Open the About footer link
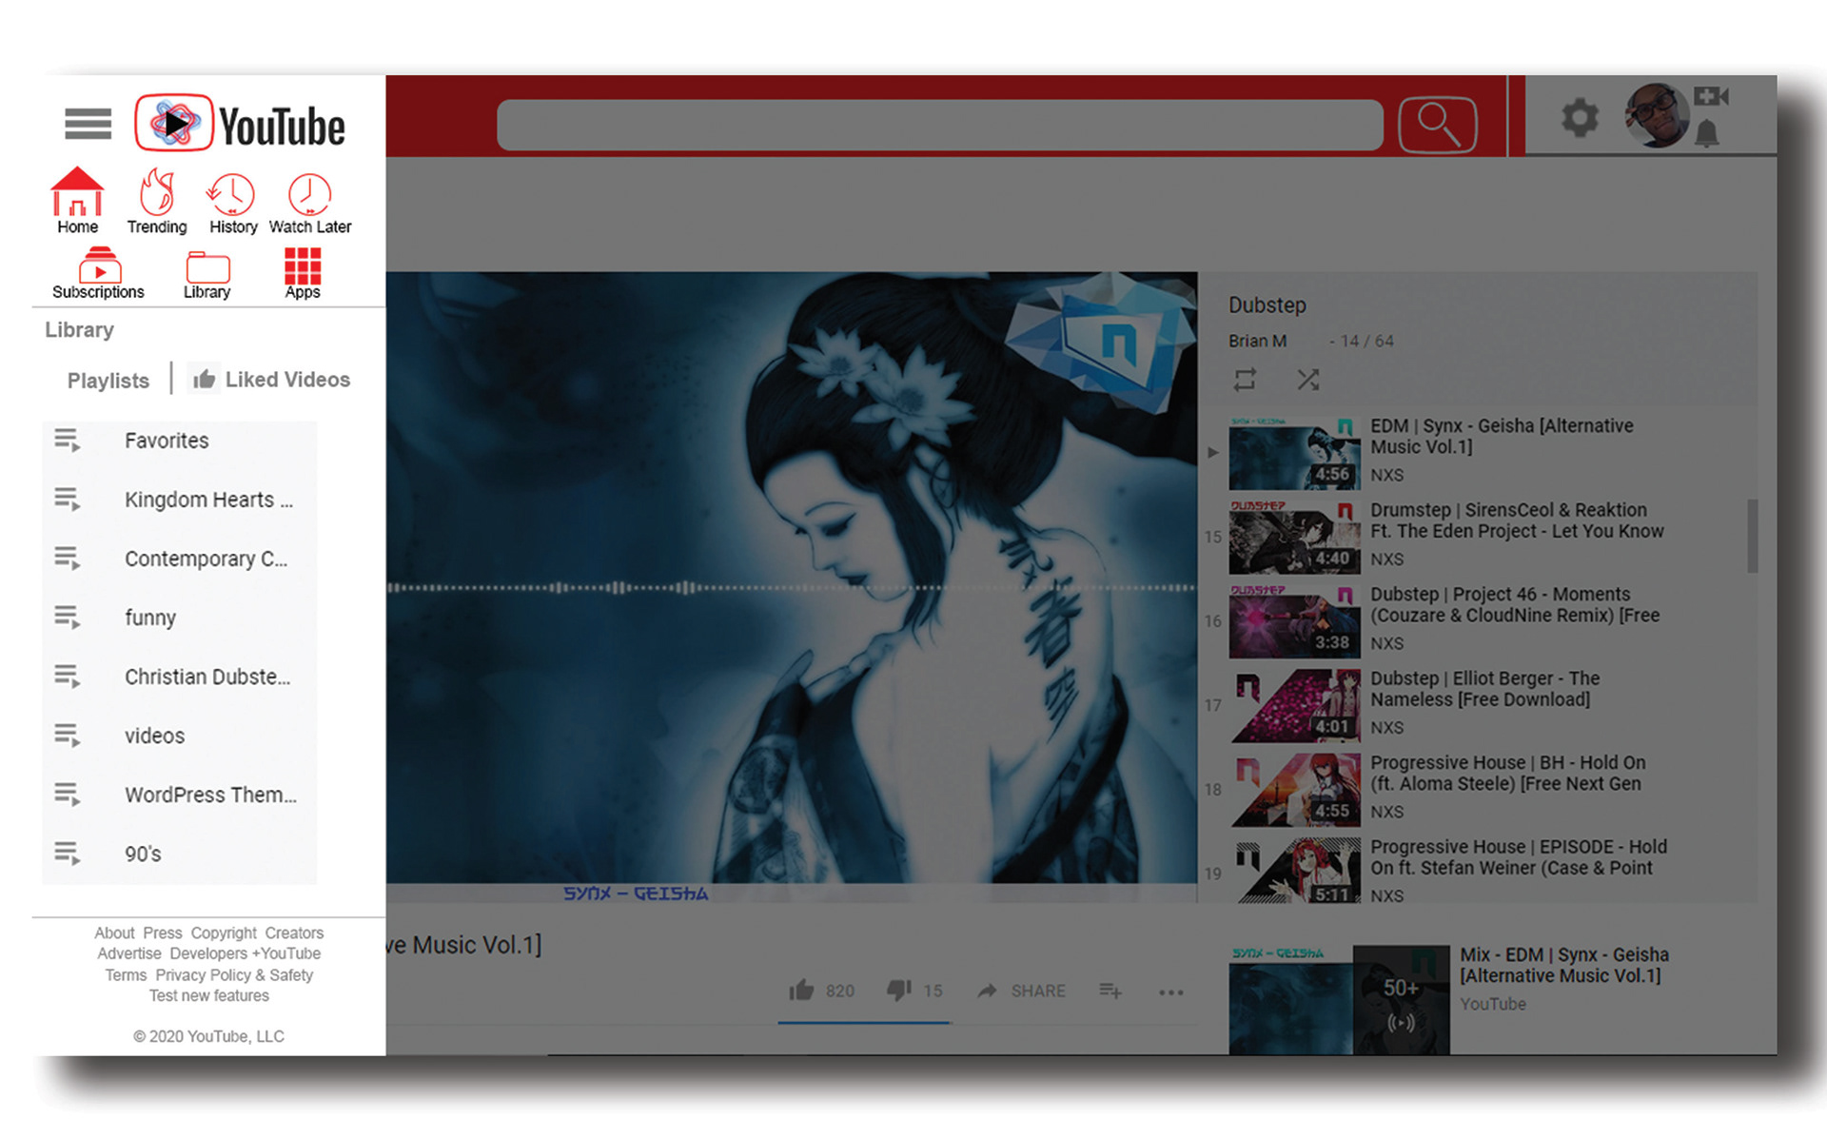The image size is (1827, 1139). (x=114, y=933)
